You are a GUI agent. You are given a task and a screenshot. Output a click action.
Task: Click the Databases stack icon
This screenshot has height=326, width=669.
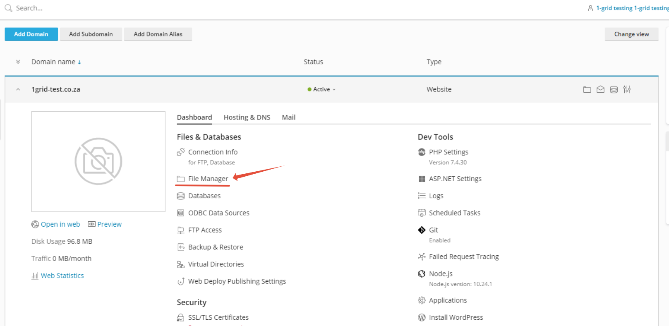[x=180, y=196]
